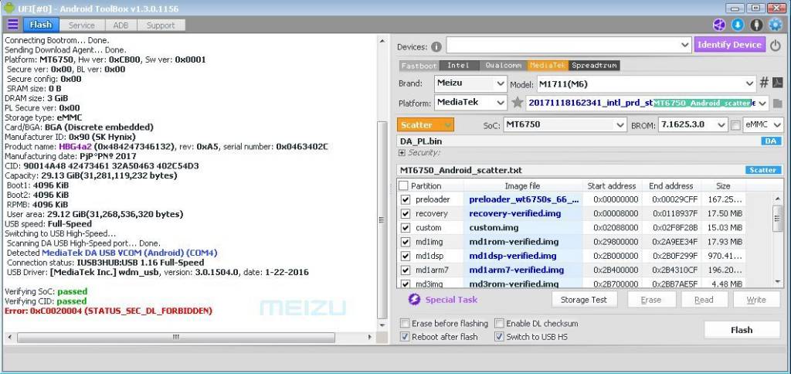Click the Start address column header
The height and width of the screenshot is (374, 791).
[x=612, y=185]
